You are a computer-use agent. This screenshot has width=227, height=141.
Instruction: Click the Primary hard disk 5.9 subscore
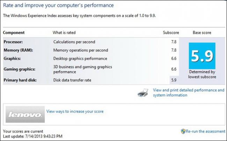[x=174, y=80]
